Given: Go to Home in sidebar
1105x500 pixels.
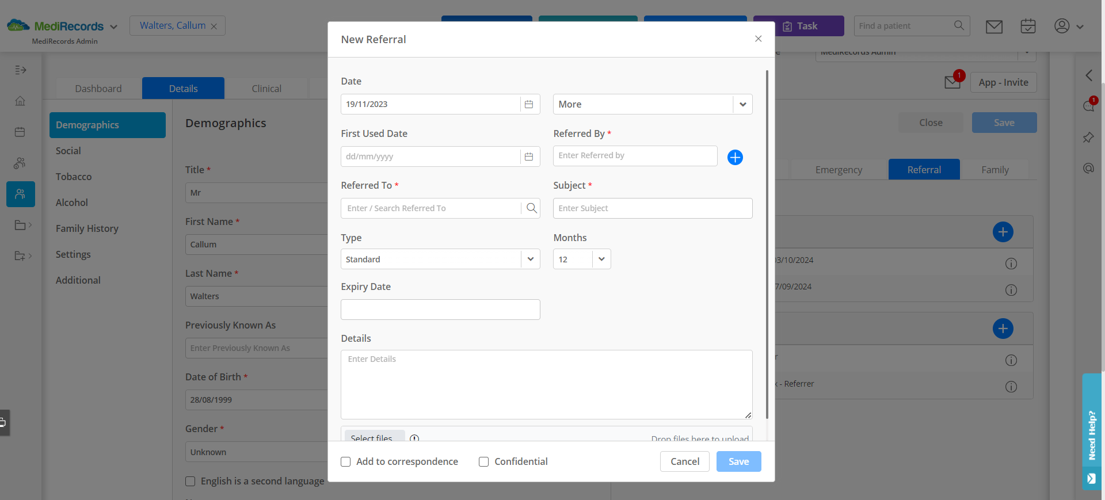Looking at the screenshot, I should [x=20, y=101].
